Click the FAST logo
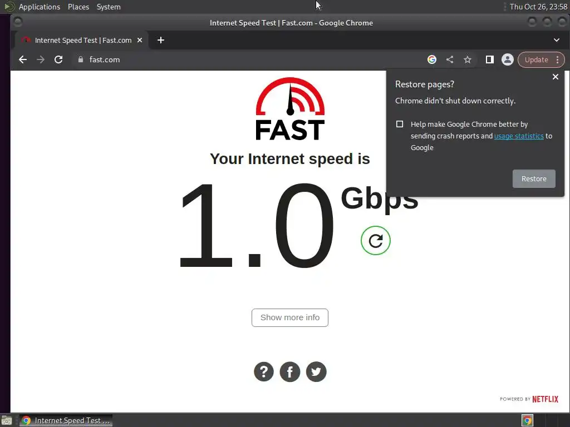 [290, 108]
